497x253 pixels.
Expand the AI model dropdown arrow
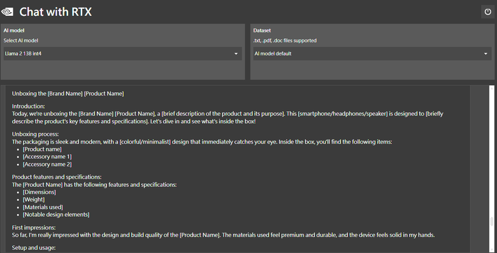click(x=236, y=54)
